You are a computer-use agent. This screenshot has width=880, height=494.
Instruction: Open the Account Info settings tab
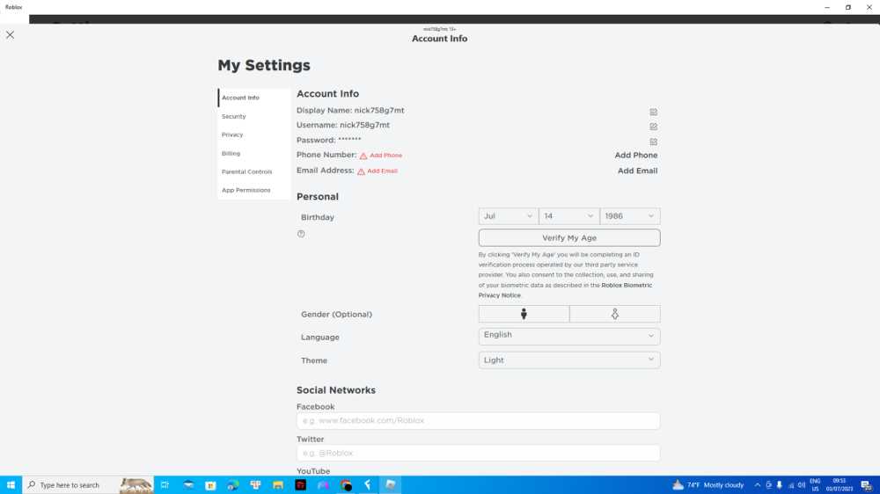point(253,98)
